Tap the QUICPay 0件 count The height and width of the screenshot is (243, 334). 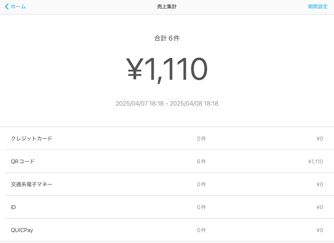201,230
